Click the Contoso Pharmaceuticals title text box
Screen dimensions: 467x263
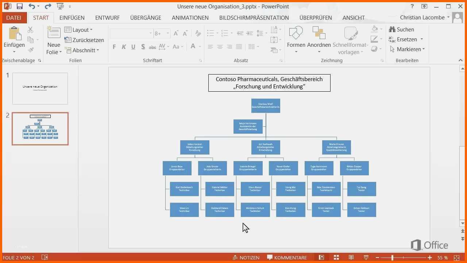269,83
